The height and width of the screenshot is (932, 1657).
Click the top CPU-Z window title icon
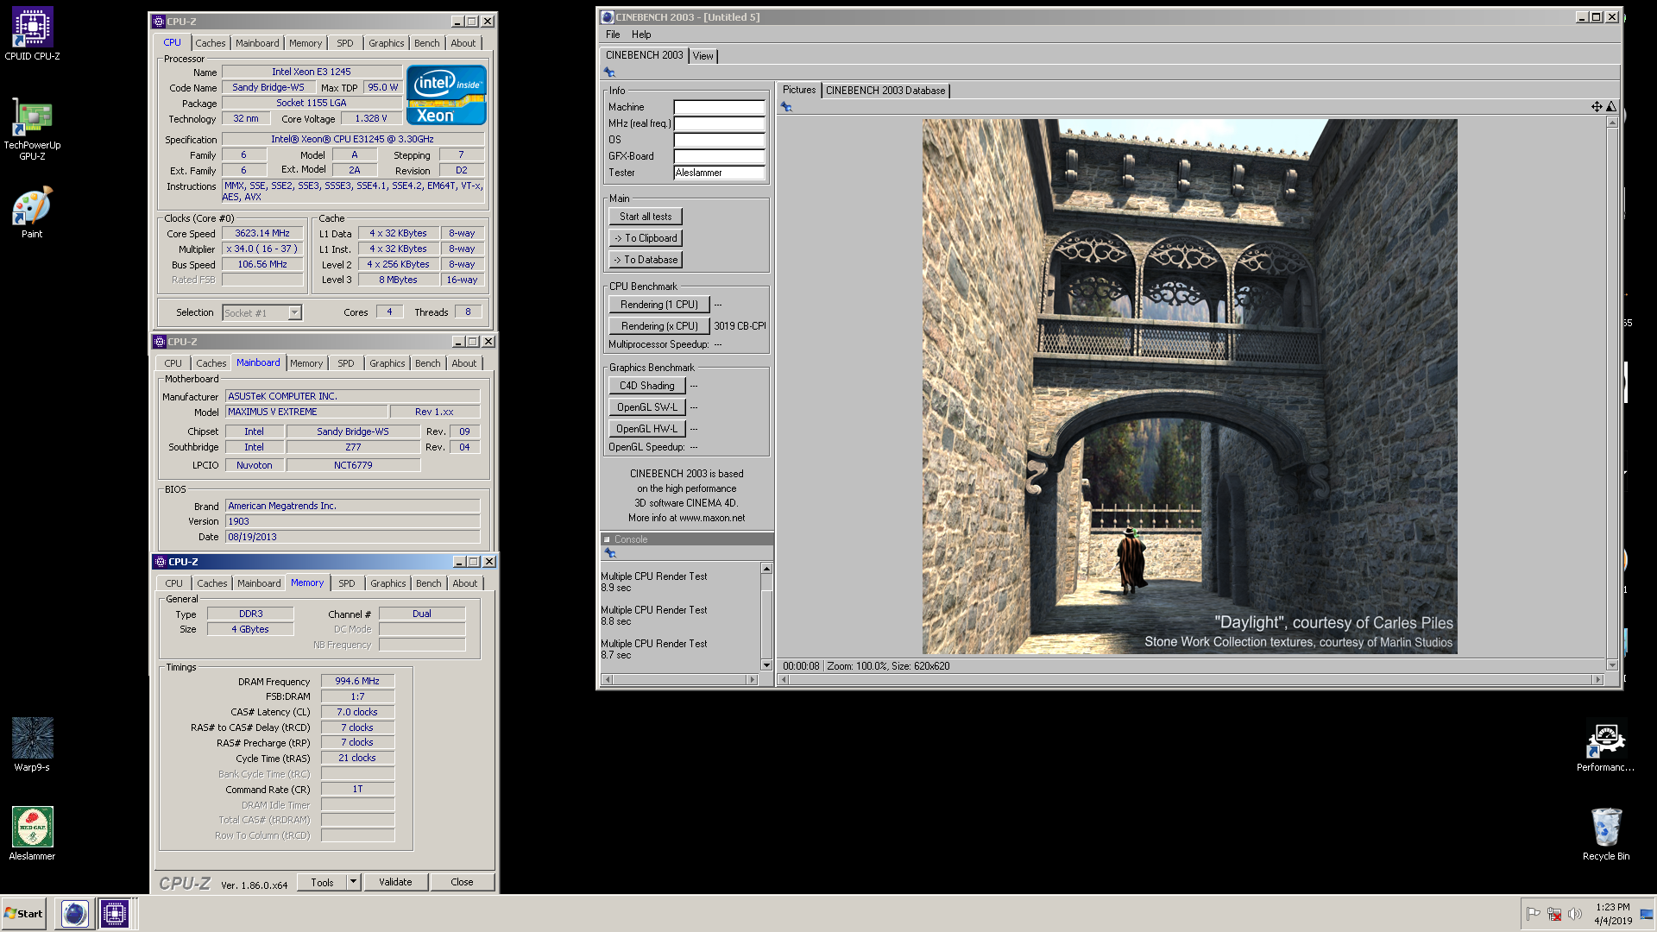pos(159,22)
